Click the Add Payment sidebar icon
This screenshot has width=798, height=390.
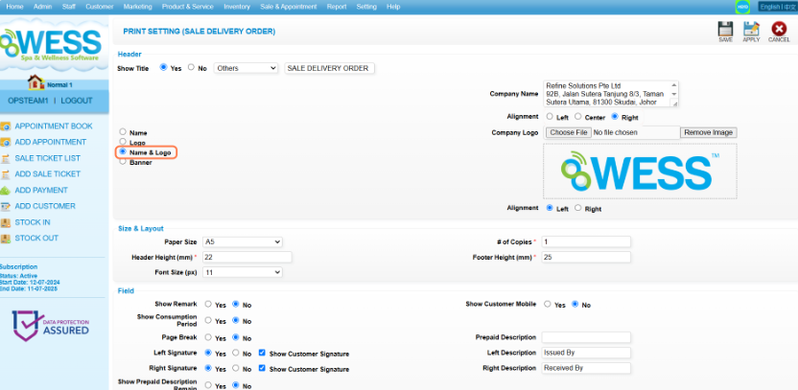(7, 190)
